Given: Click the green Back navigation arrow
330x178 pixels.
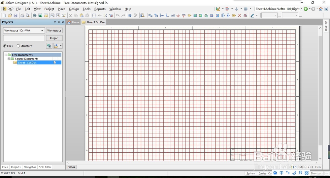Looking at the screenshot, I should [306, 9].
